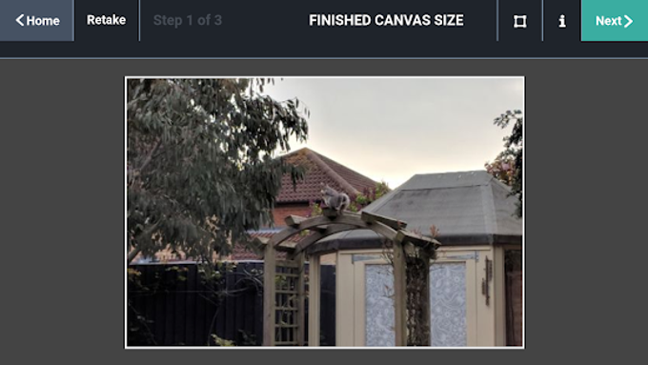Viewport: 648px width, 365px height.
Task: Click the metal wall ornament on summerhouse
Action: click(x=487, y=281)
